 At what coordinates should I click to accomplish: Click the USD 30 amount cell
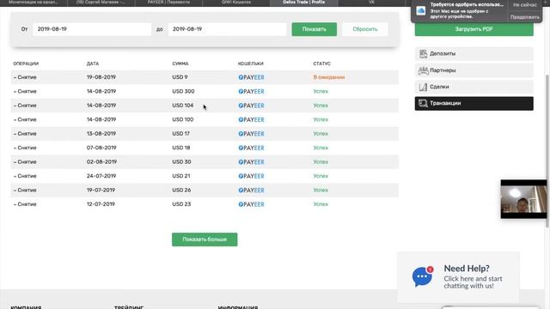point(181,162)
